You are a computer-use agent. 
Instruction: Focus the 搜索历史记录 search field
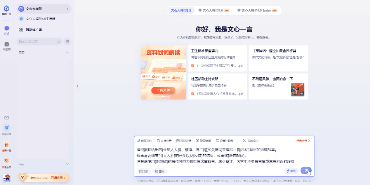39,42
